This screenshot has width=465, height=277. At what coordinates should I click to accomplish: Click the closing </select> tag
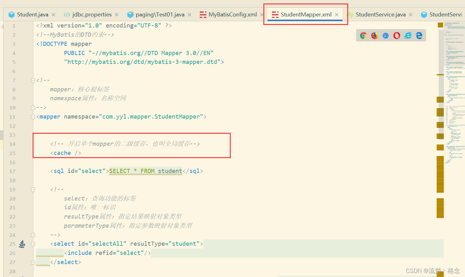66,262
